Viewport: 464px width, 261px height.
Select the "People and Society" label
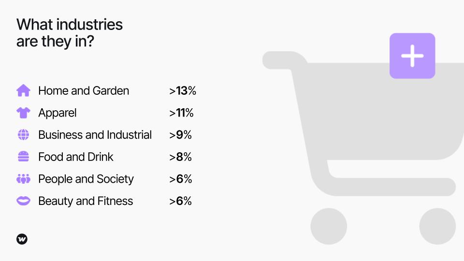point(86,179)
